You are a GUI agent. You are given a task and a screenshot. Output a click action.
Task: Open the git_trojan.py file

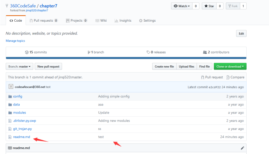coord(22,129)
